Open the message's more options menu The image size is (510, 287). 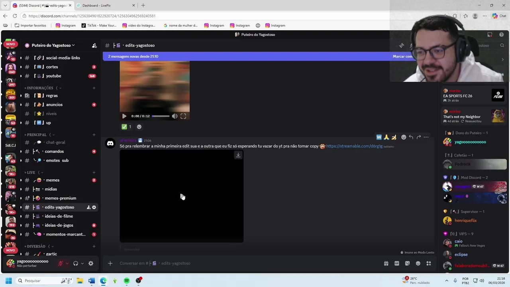pyautogui.click(x=426, y=137)
